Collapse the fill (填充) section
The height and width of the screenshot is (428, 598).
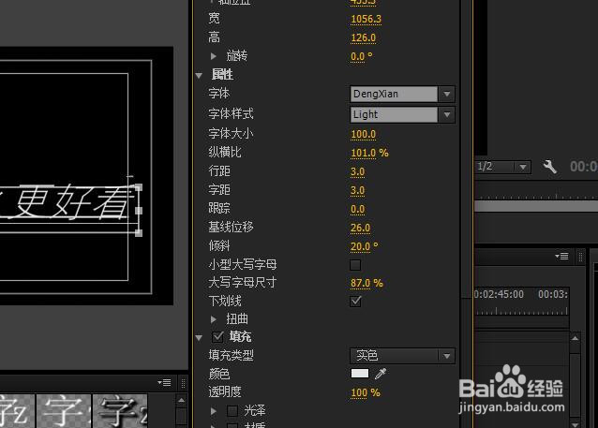pos(199,338)
